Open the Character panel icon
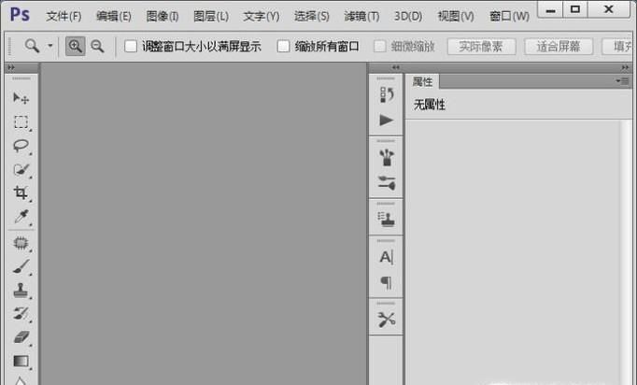This screenshot has height=385, width=637. pos(387,257)
